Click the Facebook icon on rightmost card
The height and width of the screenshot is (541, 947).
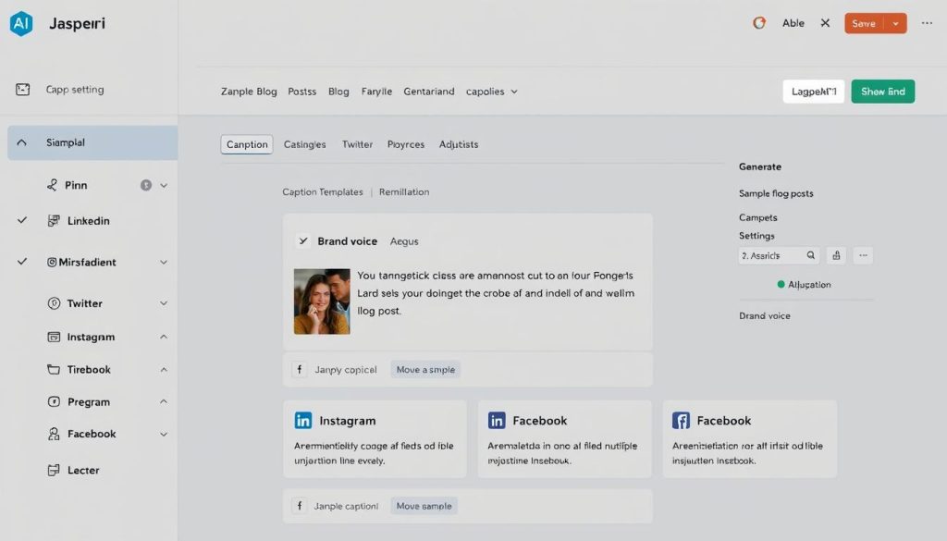click(x=681, y=420)
